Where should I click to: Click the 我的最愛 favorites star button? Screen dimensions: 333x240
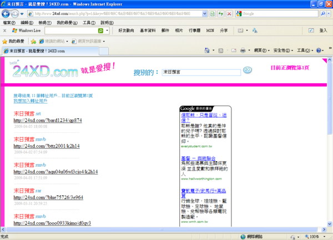(13, 41)
